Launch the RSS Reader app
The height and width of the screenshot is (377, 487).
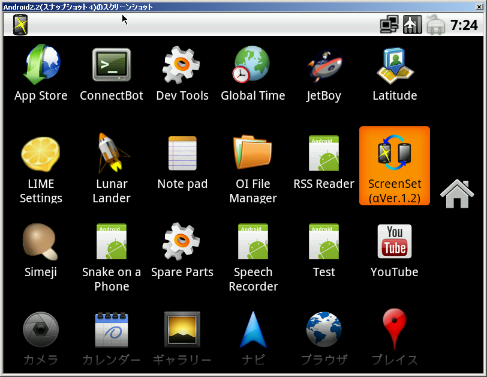pyautogui.click(x=324, y=163)
